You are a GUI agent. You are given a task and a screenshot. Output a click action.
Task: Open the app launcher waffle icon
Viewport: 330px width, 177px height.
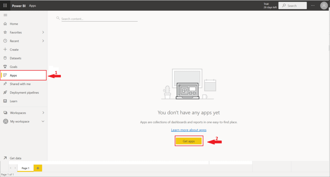5,5
